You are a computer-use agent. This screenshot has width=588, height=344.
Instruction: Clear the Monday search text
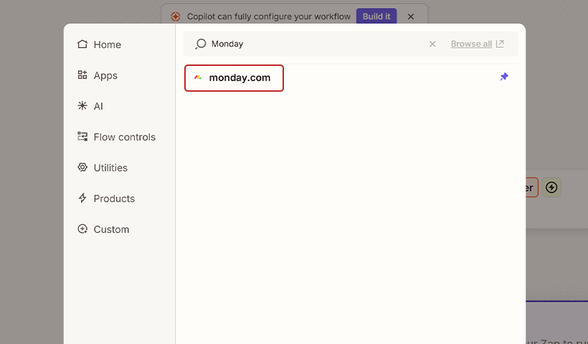coord(432,44)
